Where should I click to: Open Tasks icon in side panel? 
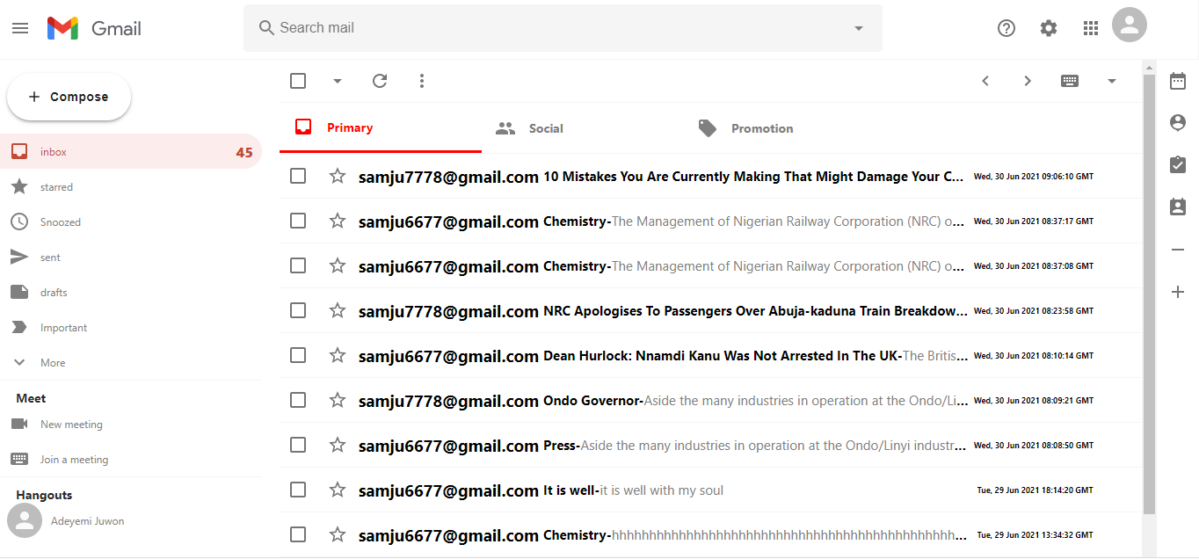coord(1178,164)
